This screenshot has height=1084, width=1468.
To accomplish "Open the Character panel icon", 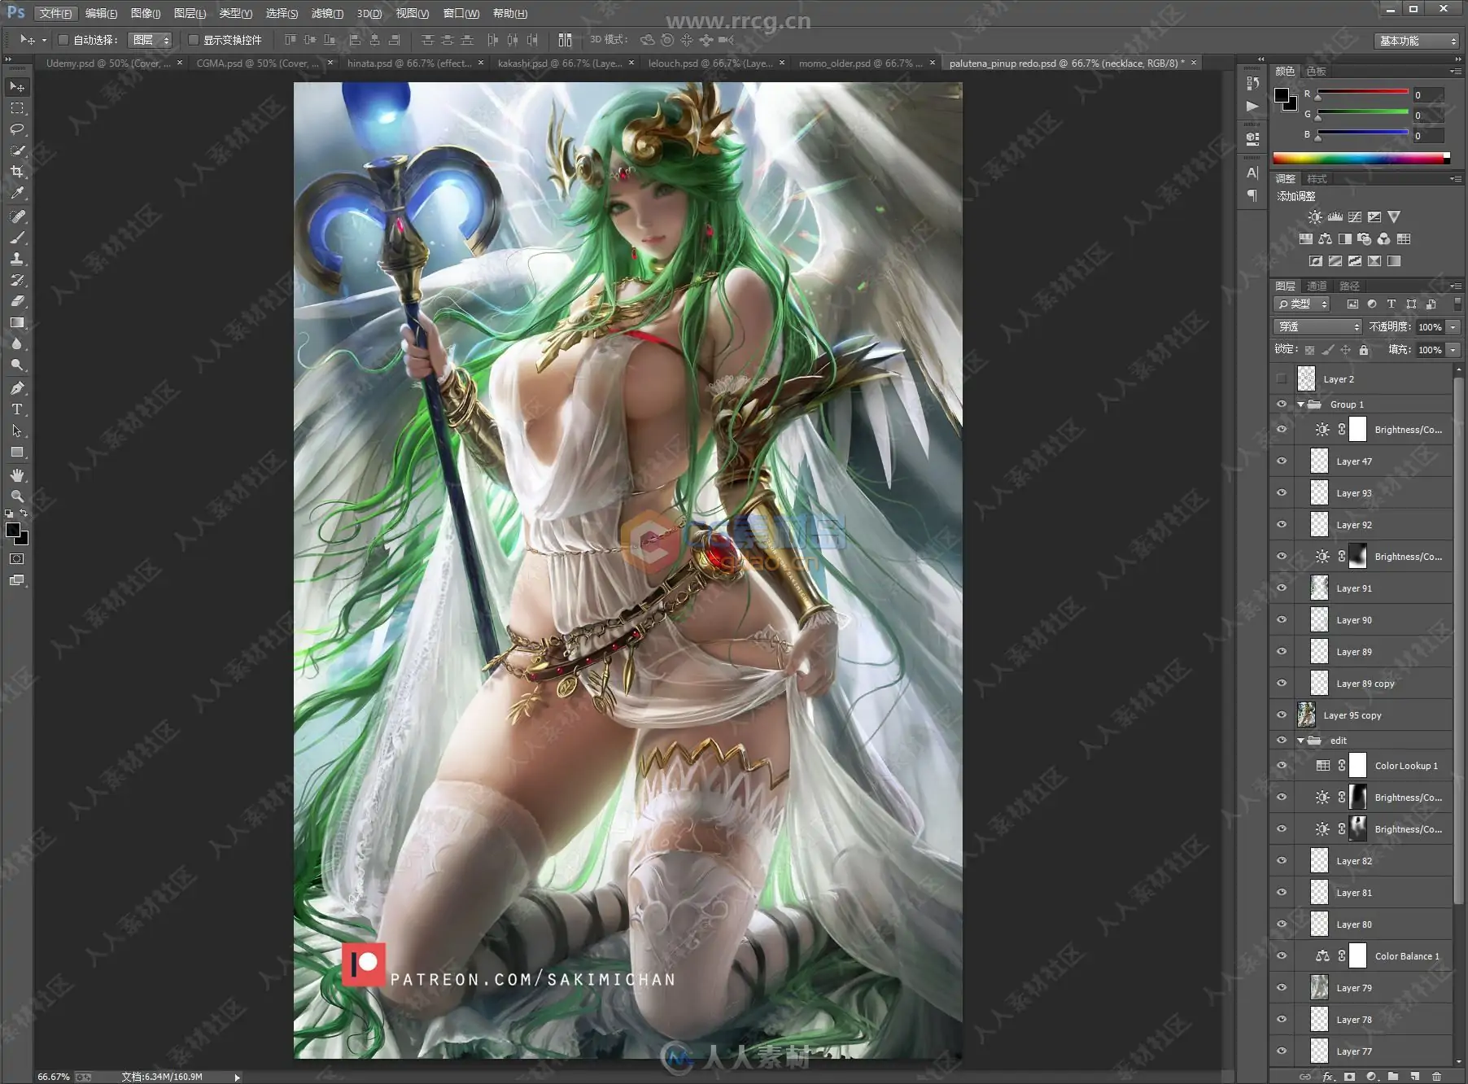I will [1252, 173].
